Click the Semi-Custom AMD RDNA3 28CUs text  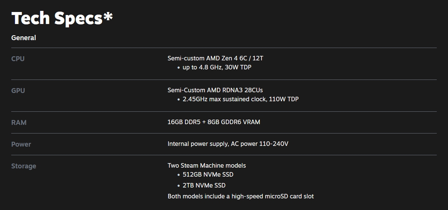click(x=215, y=90)
